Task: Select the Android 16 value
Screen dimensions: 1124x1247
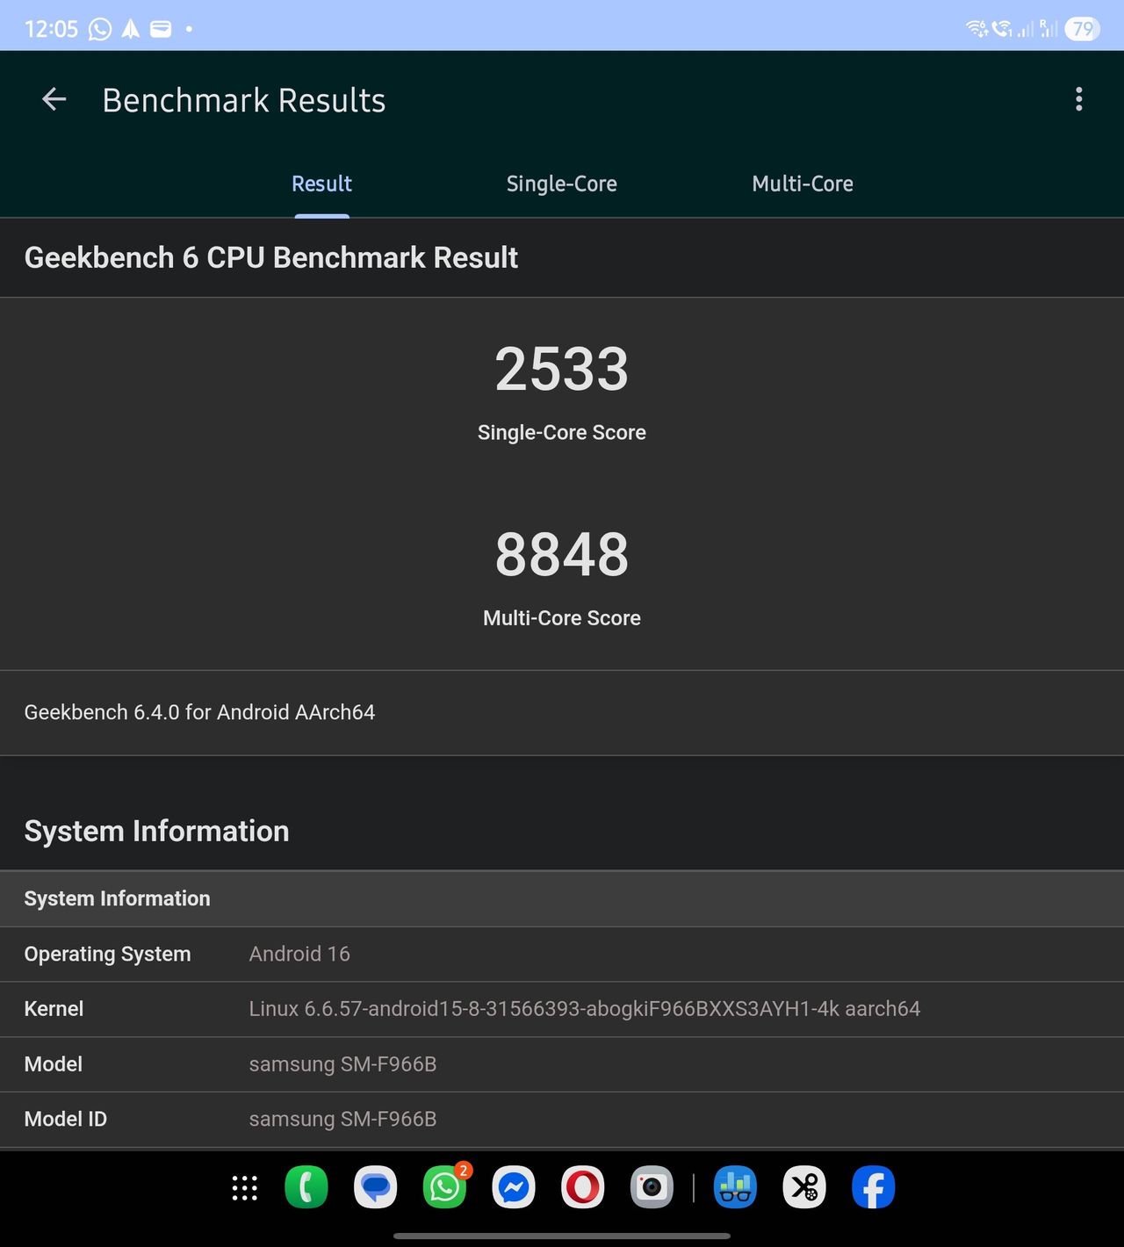Action: pyautogui.click(x=299, y=954)
